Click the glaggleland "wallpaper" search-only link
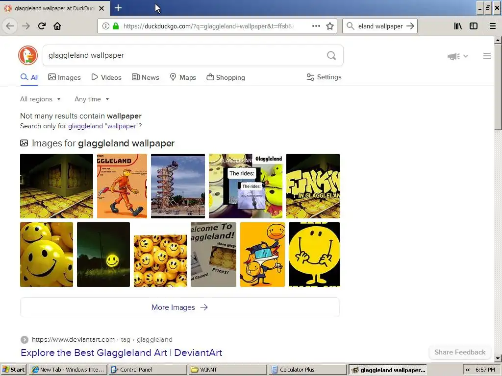Screen dimensions: 502x376 (104, 126)
